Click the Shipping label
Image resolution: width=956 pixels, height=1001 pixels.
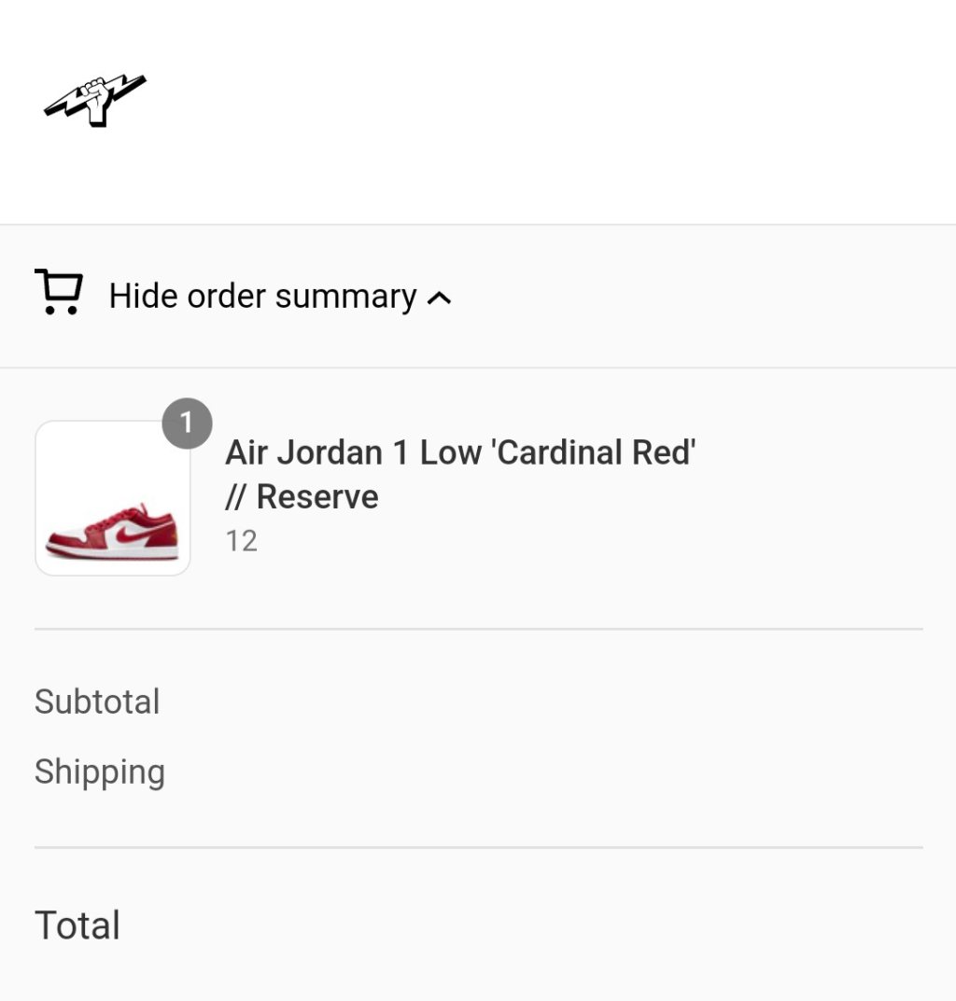[x=100, y=772]
